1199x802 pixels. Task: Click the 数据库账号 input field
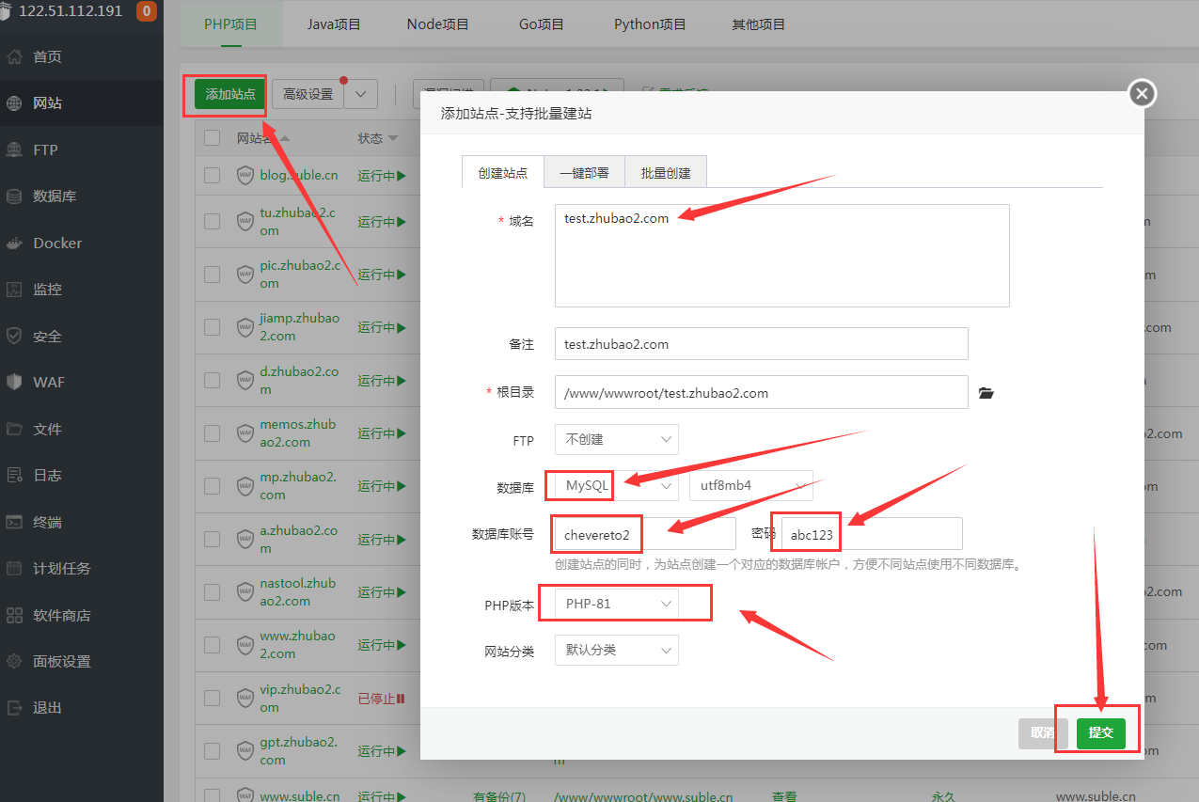click(x=644, y=534)
